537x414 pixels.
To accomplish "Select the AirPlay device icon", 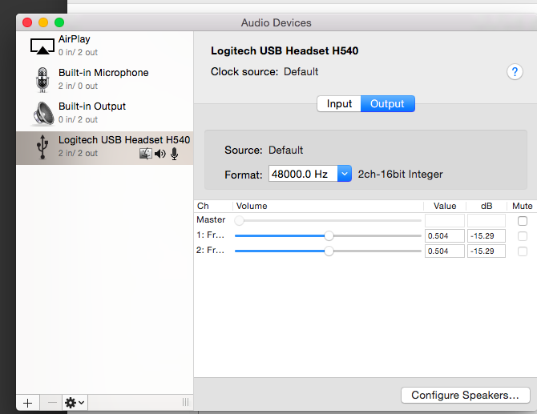I will tap(42, 46).
